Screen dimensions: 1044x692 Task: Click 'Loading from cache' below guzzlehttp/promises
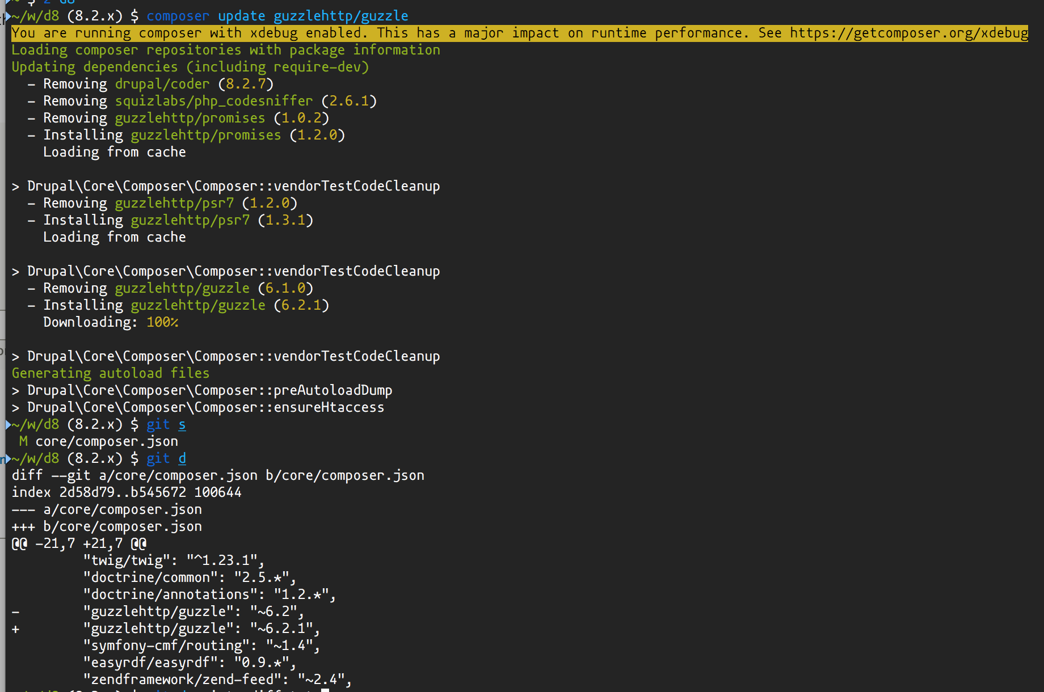point(115,152)
